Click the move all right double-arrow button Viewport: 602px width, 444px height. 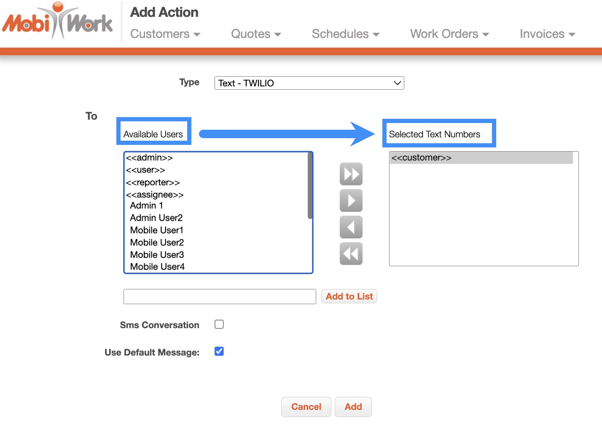pos(351,174)
